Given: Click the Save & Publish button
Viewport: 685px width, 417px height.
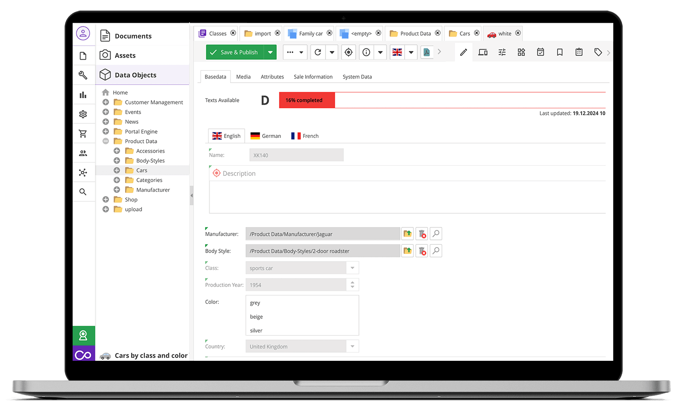Looking at the screenshot, I should pos(234,53).
